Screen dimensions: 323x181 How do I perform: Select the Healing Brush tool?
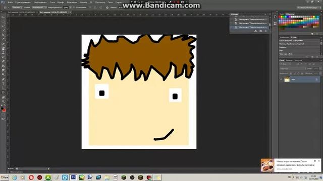point(3,44)
